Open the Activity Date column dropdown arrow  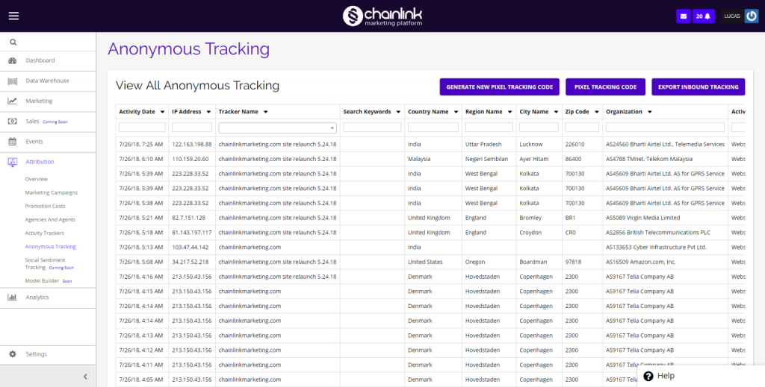162,112
